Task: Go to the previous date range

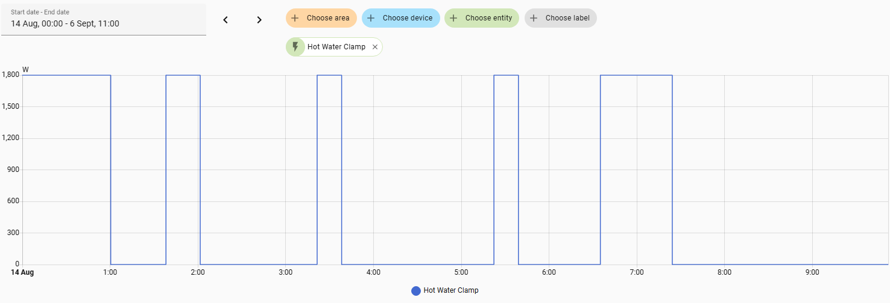Action: (x=226, y=20)
